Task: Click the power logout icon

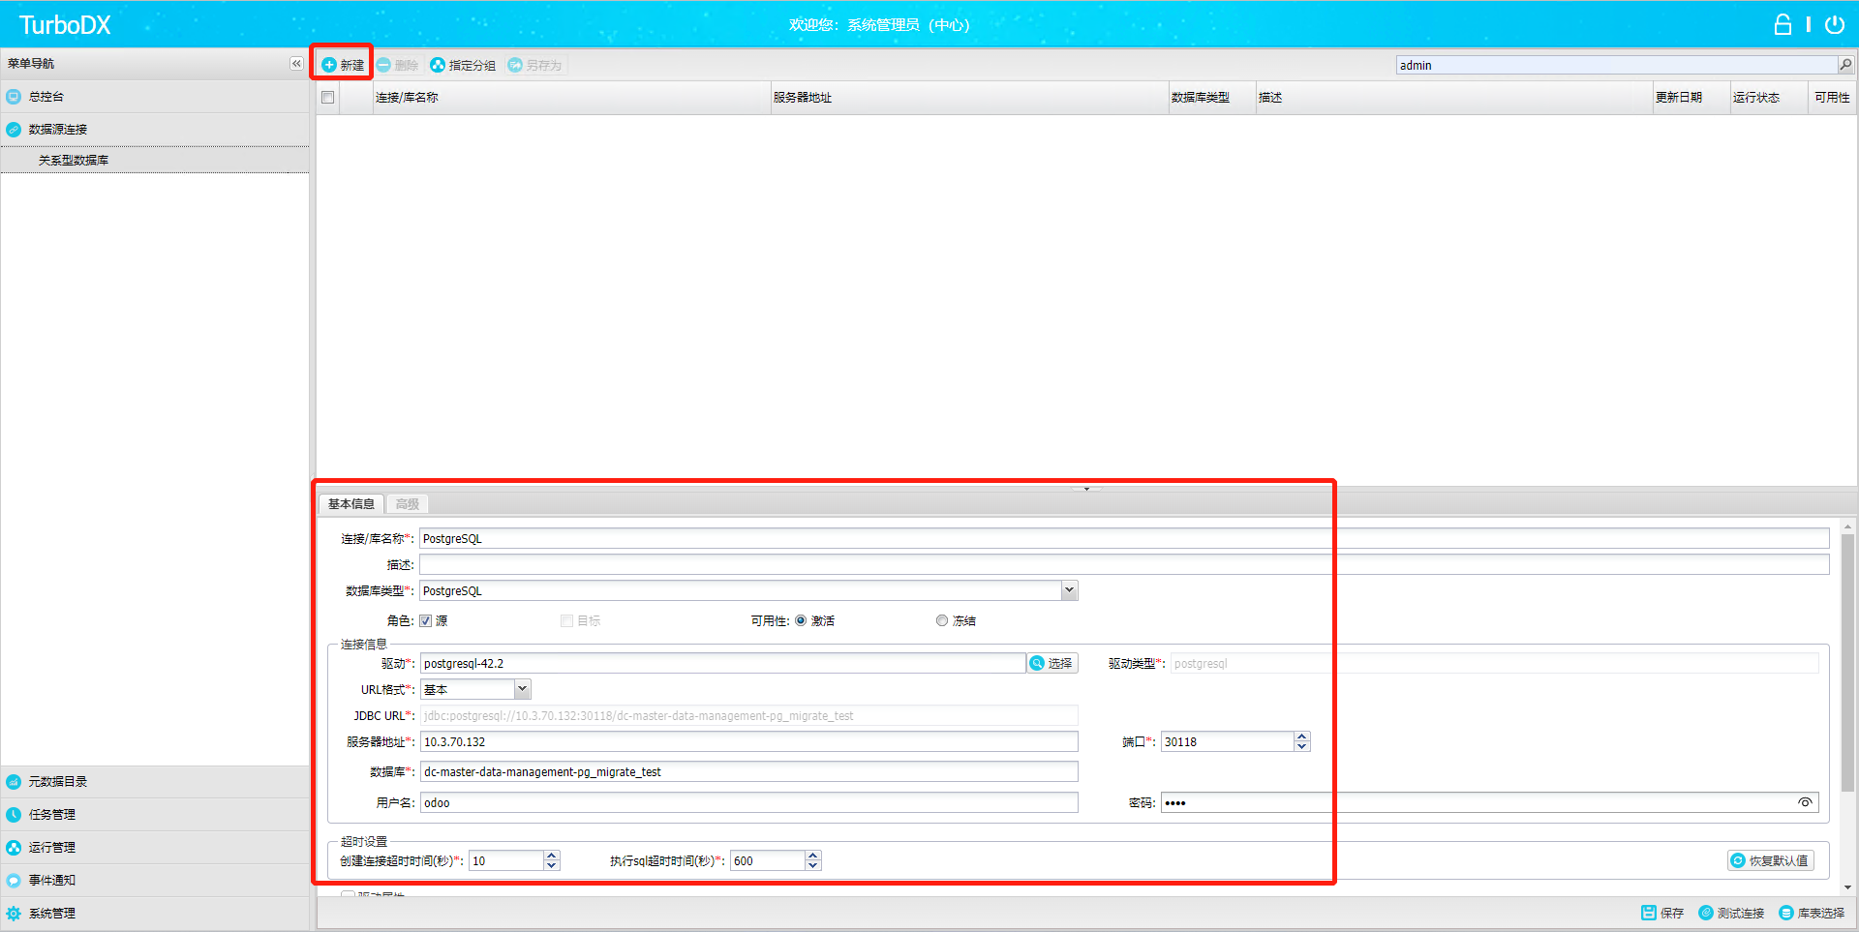Action: pos(1835,24)
